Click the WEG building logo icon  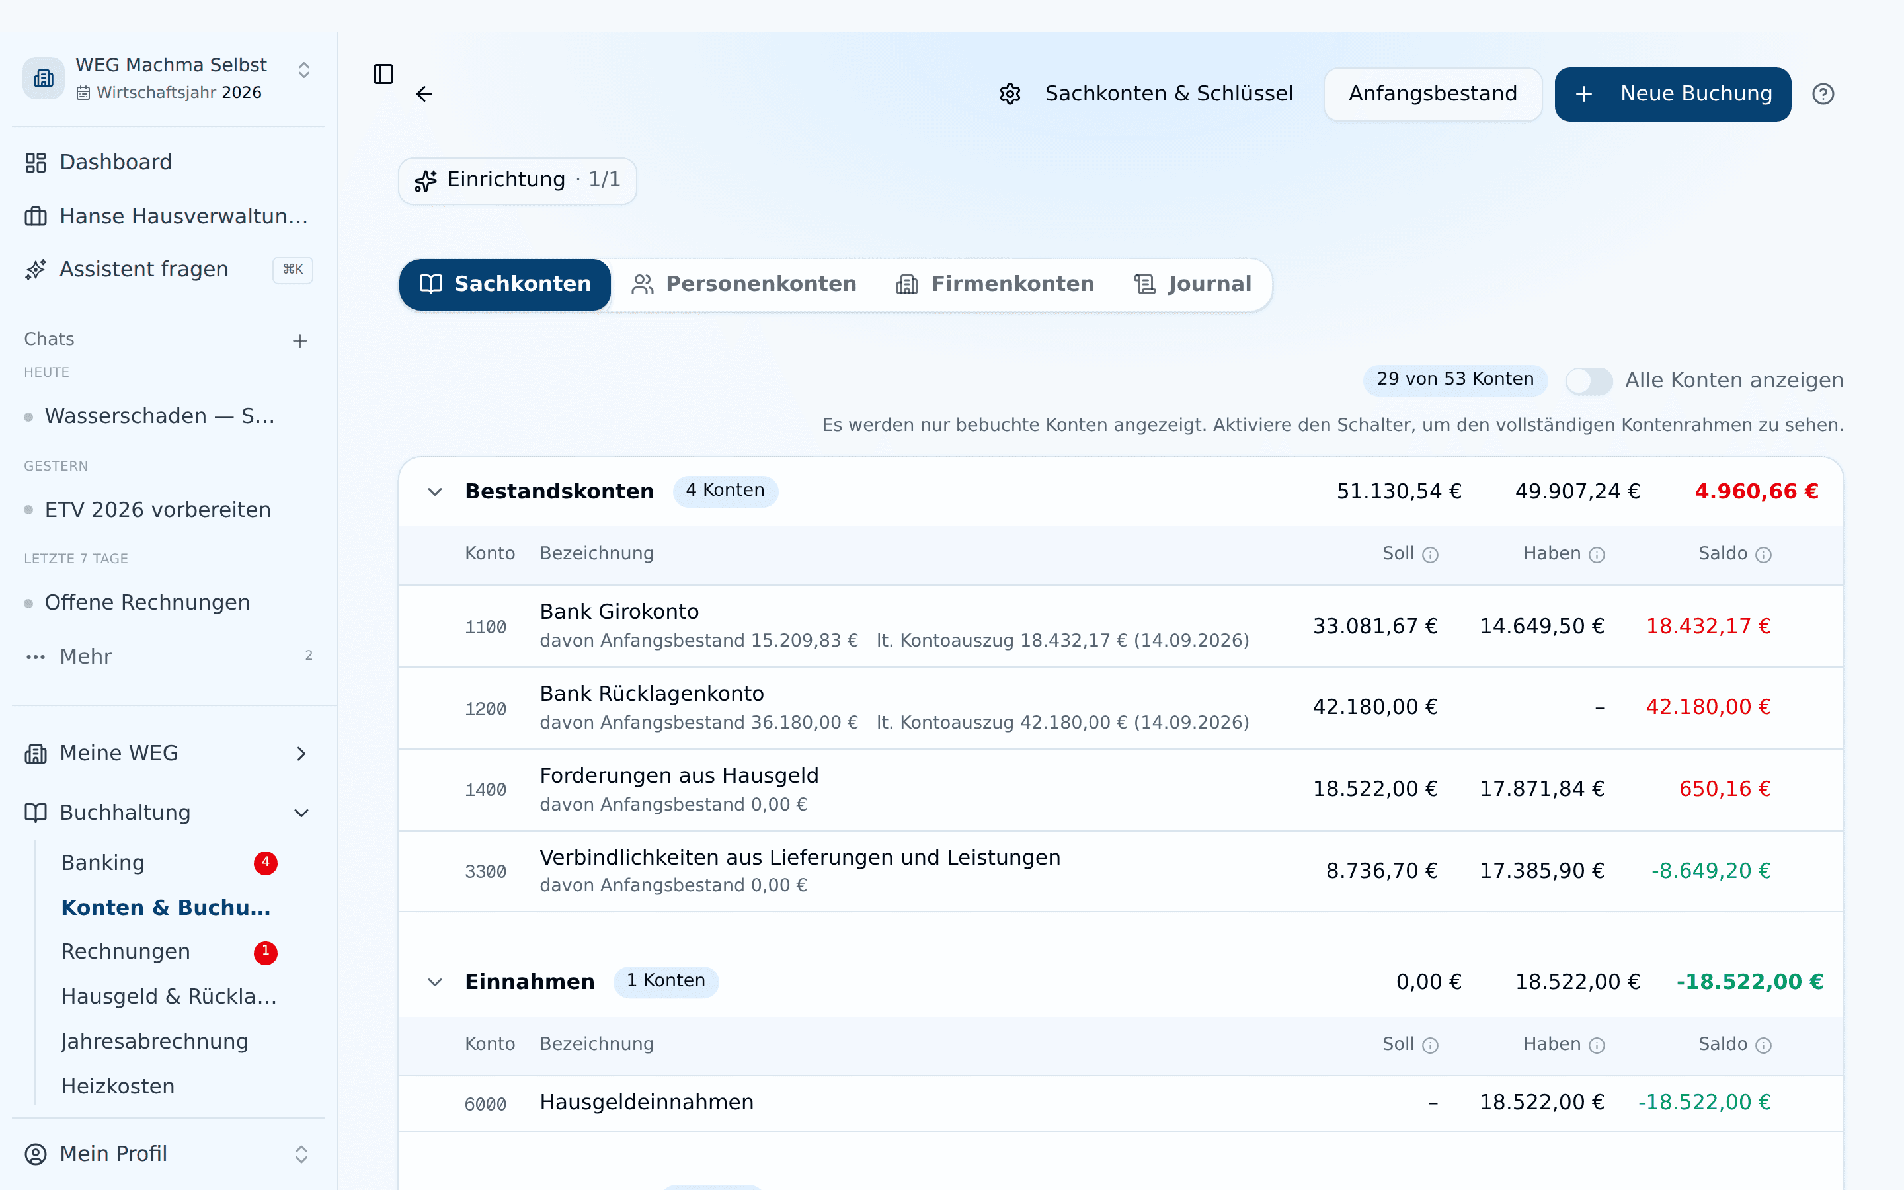(43, 78)
